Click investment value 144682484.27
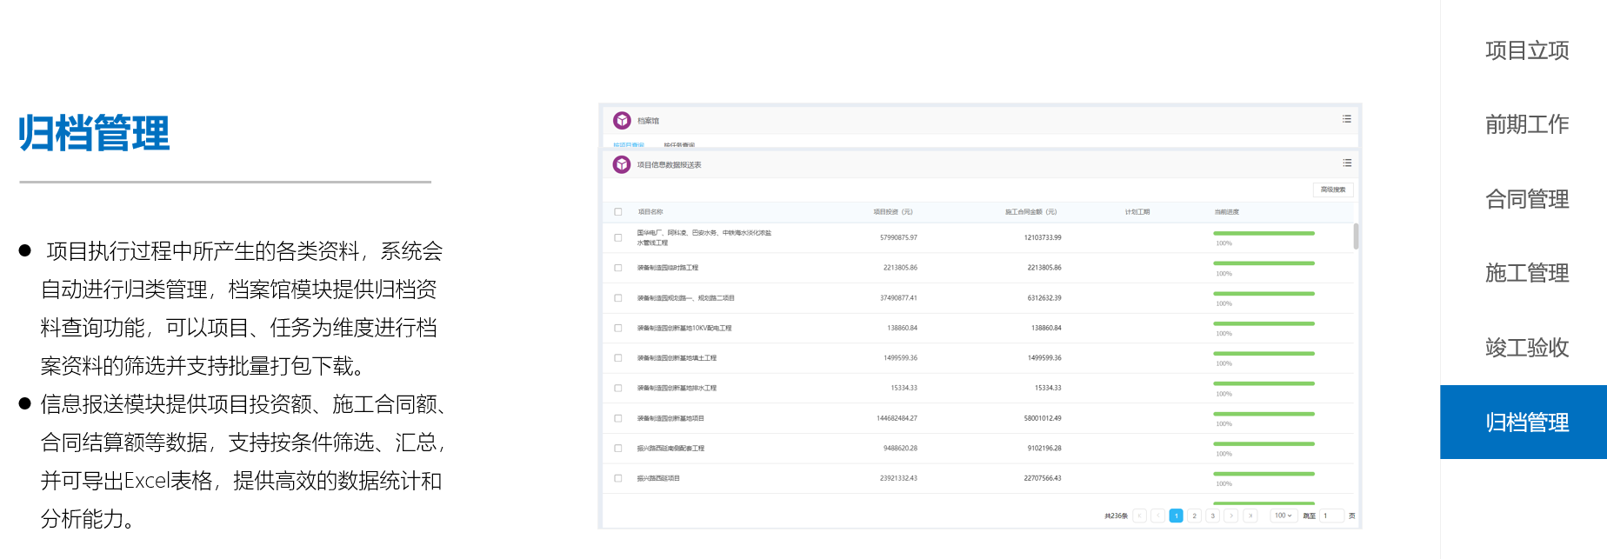 point(897,418)
